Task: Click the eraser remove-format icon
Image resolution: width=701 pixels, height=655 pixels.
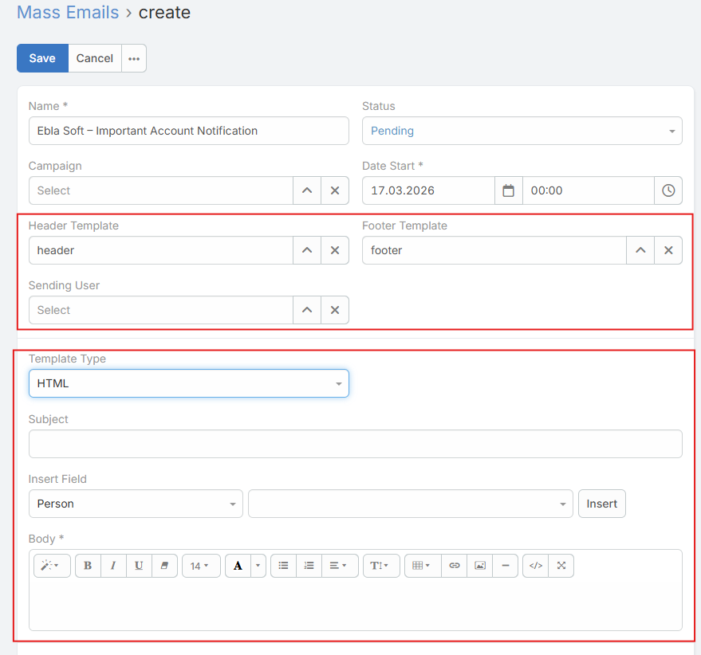Action: tap(164, 566)
